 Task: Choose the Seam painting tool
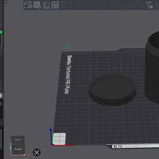[x=140, y=5]
